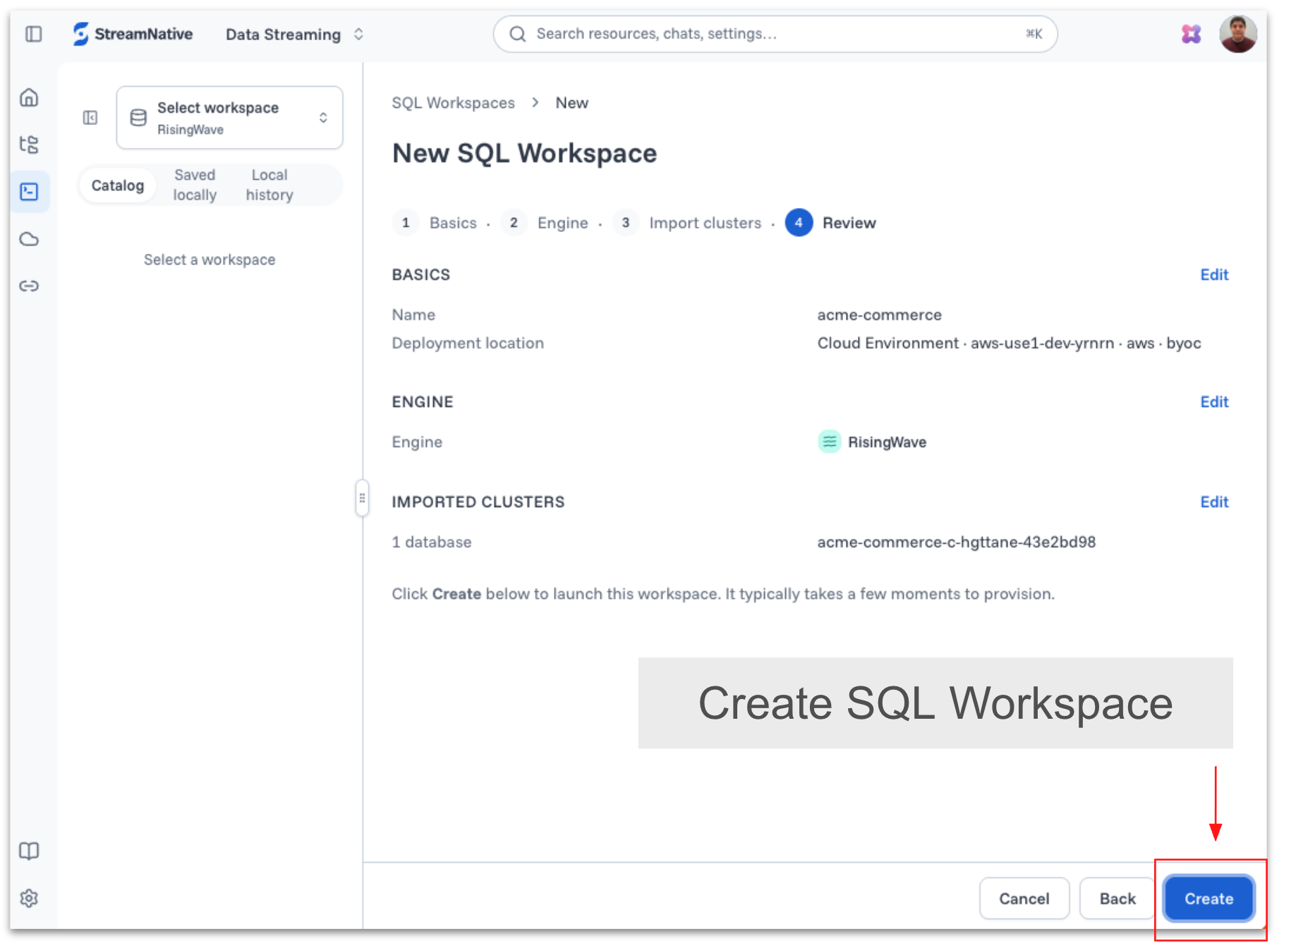Image resolution: width=1296 pixels, height=948 pixels.
Task: Collapse the catalog panel icon
Action: pos(90,118)
